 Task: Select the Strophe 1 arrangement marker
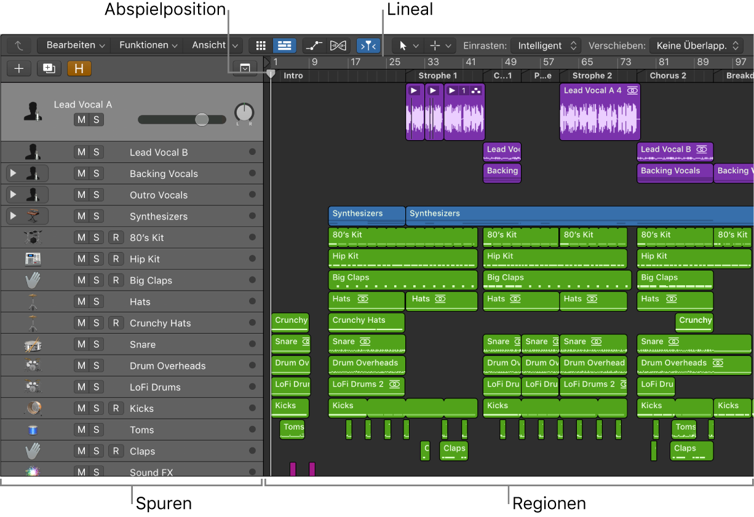[x=437, y=76]
